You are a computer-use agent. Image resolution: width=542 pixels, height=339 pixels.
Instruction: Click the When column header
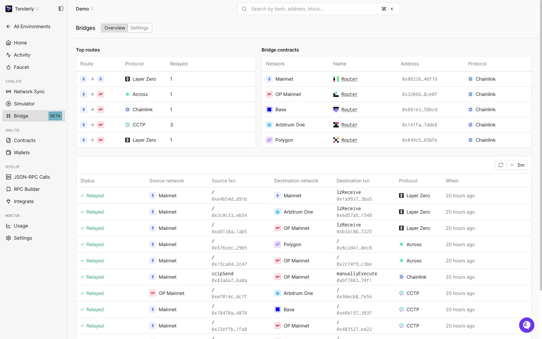[x=452, y=181]
